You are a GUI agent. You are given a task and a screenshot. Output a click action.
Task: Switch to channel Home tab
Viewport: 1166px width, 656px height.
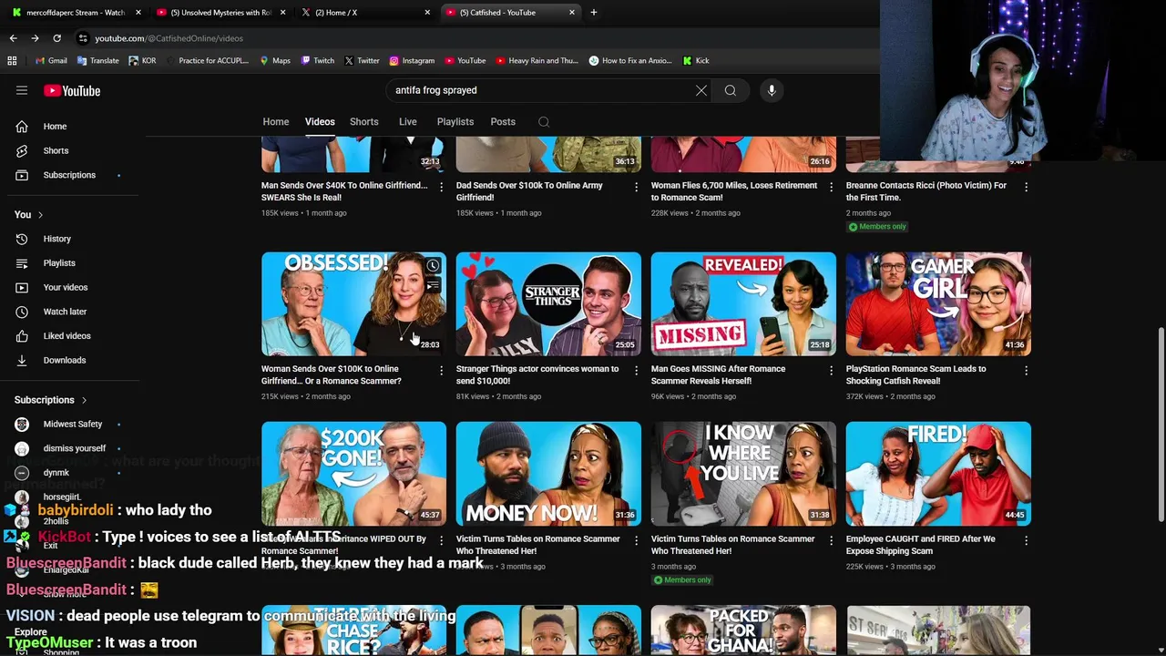[276, 122]
